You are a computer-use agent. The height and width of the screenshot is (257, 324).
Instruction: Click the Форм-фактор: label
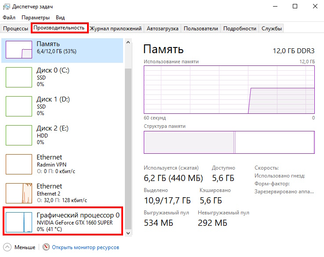click(x=272, y=184)
